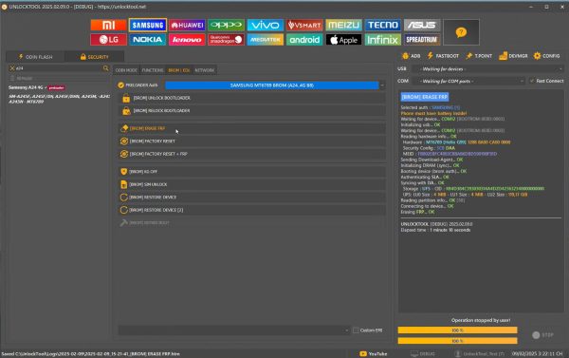Image resolution: width=569 pixels, height=358 pixels.
Task: Select the MediaTek brand logo
Action: [x=266, y=40]
